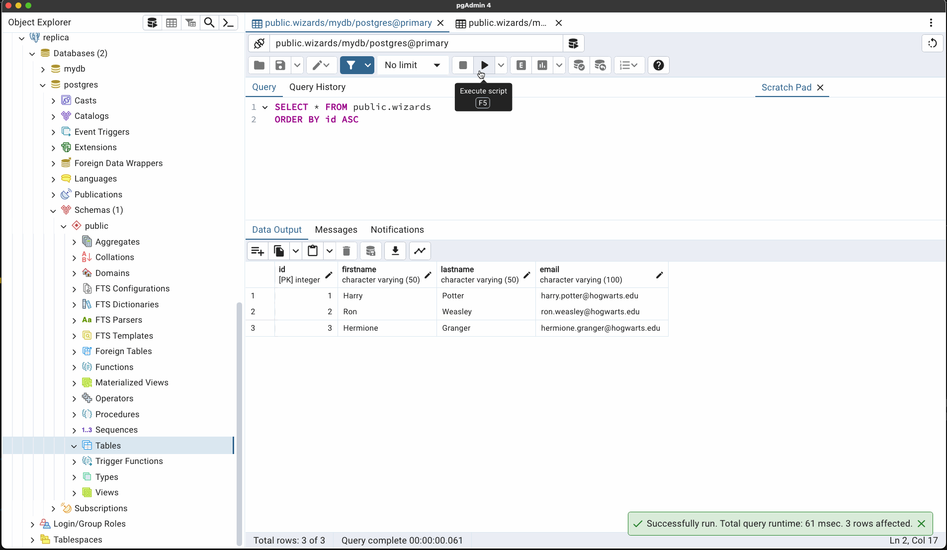Image resolution: width=947 pixels, height=550 pixels.
Task: Select the Scratch Pad tab
Action: (786, 88)
